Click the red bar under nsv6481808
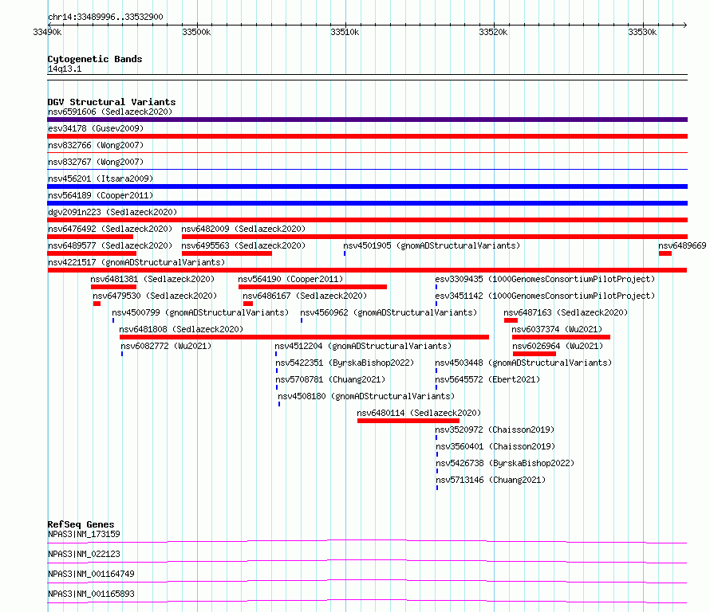710x612 pixels. [x=304, y=337]
